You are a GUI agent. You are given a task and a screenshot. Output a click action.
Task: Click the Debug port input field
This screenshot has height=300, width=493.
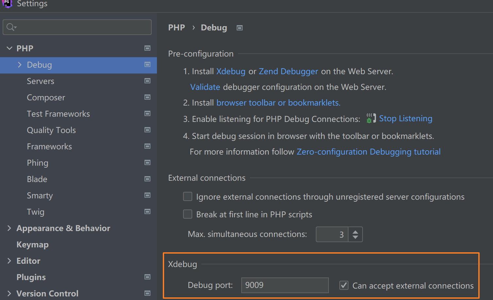[285, 285]
